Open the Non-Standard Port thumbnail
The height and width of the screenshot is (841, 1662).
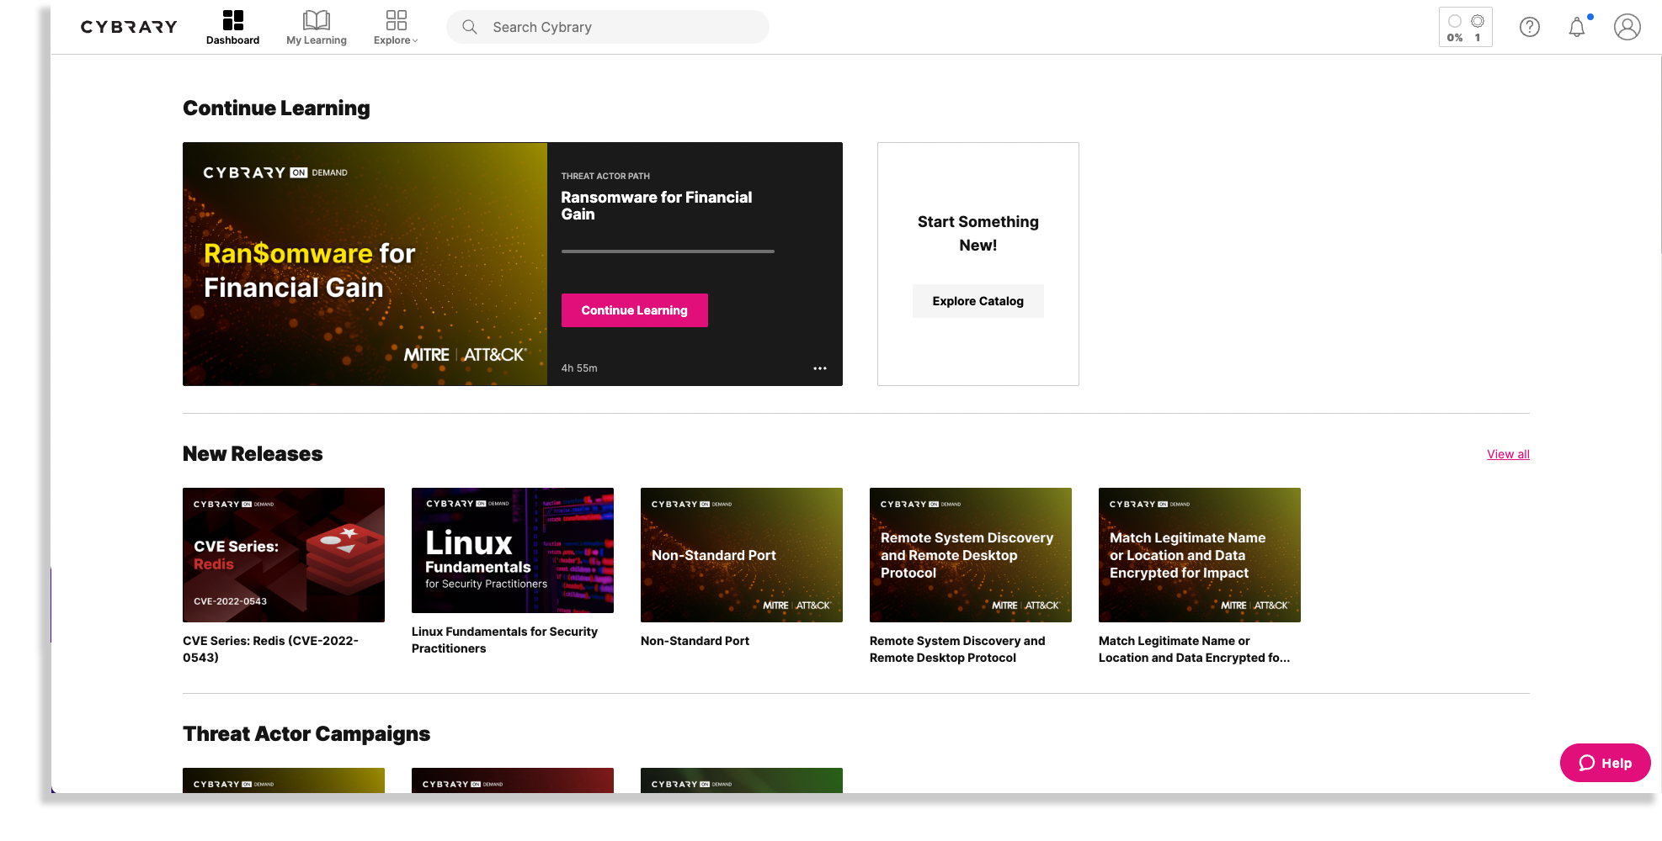click(742, 555)
